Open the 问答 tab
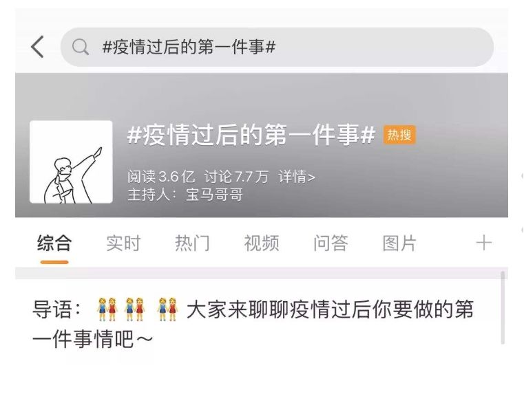This screenshot has width=524, height=394. point(331,243)
